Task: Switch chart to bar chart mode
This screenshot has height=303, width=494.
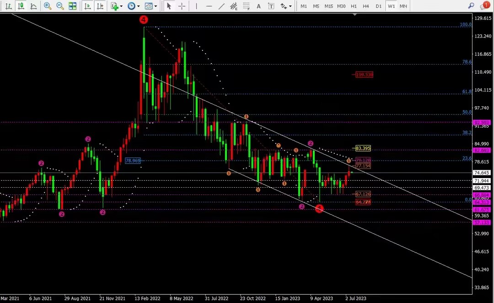Action: click(9, 6)
